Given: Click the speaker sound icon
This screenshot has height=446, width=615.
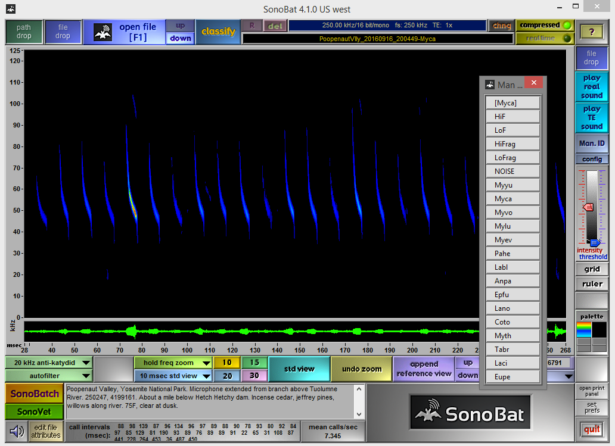Looking at the screenshot, I should pyautogui.click(x=17, y=430).
